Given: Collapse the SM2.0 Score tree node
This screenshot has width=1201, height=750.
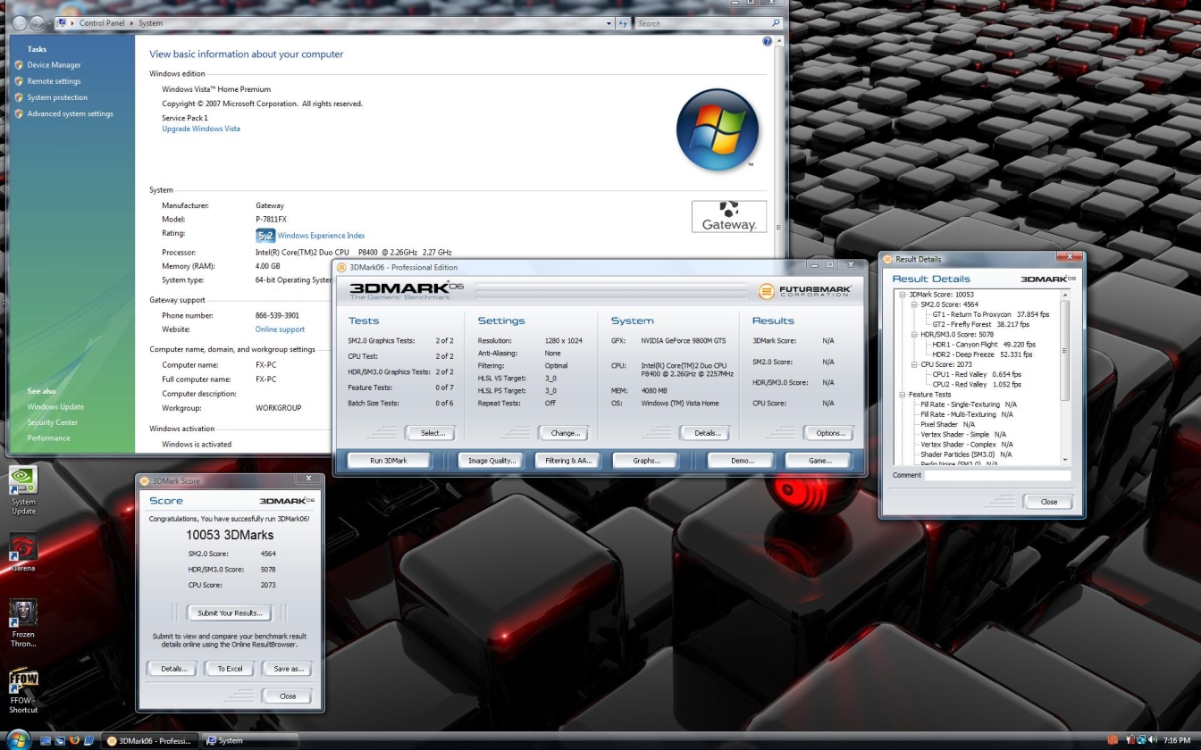Looking at the screenshot, I should coord(914,304).
